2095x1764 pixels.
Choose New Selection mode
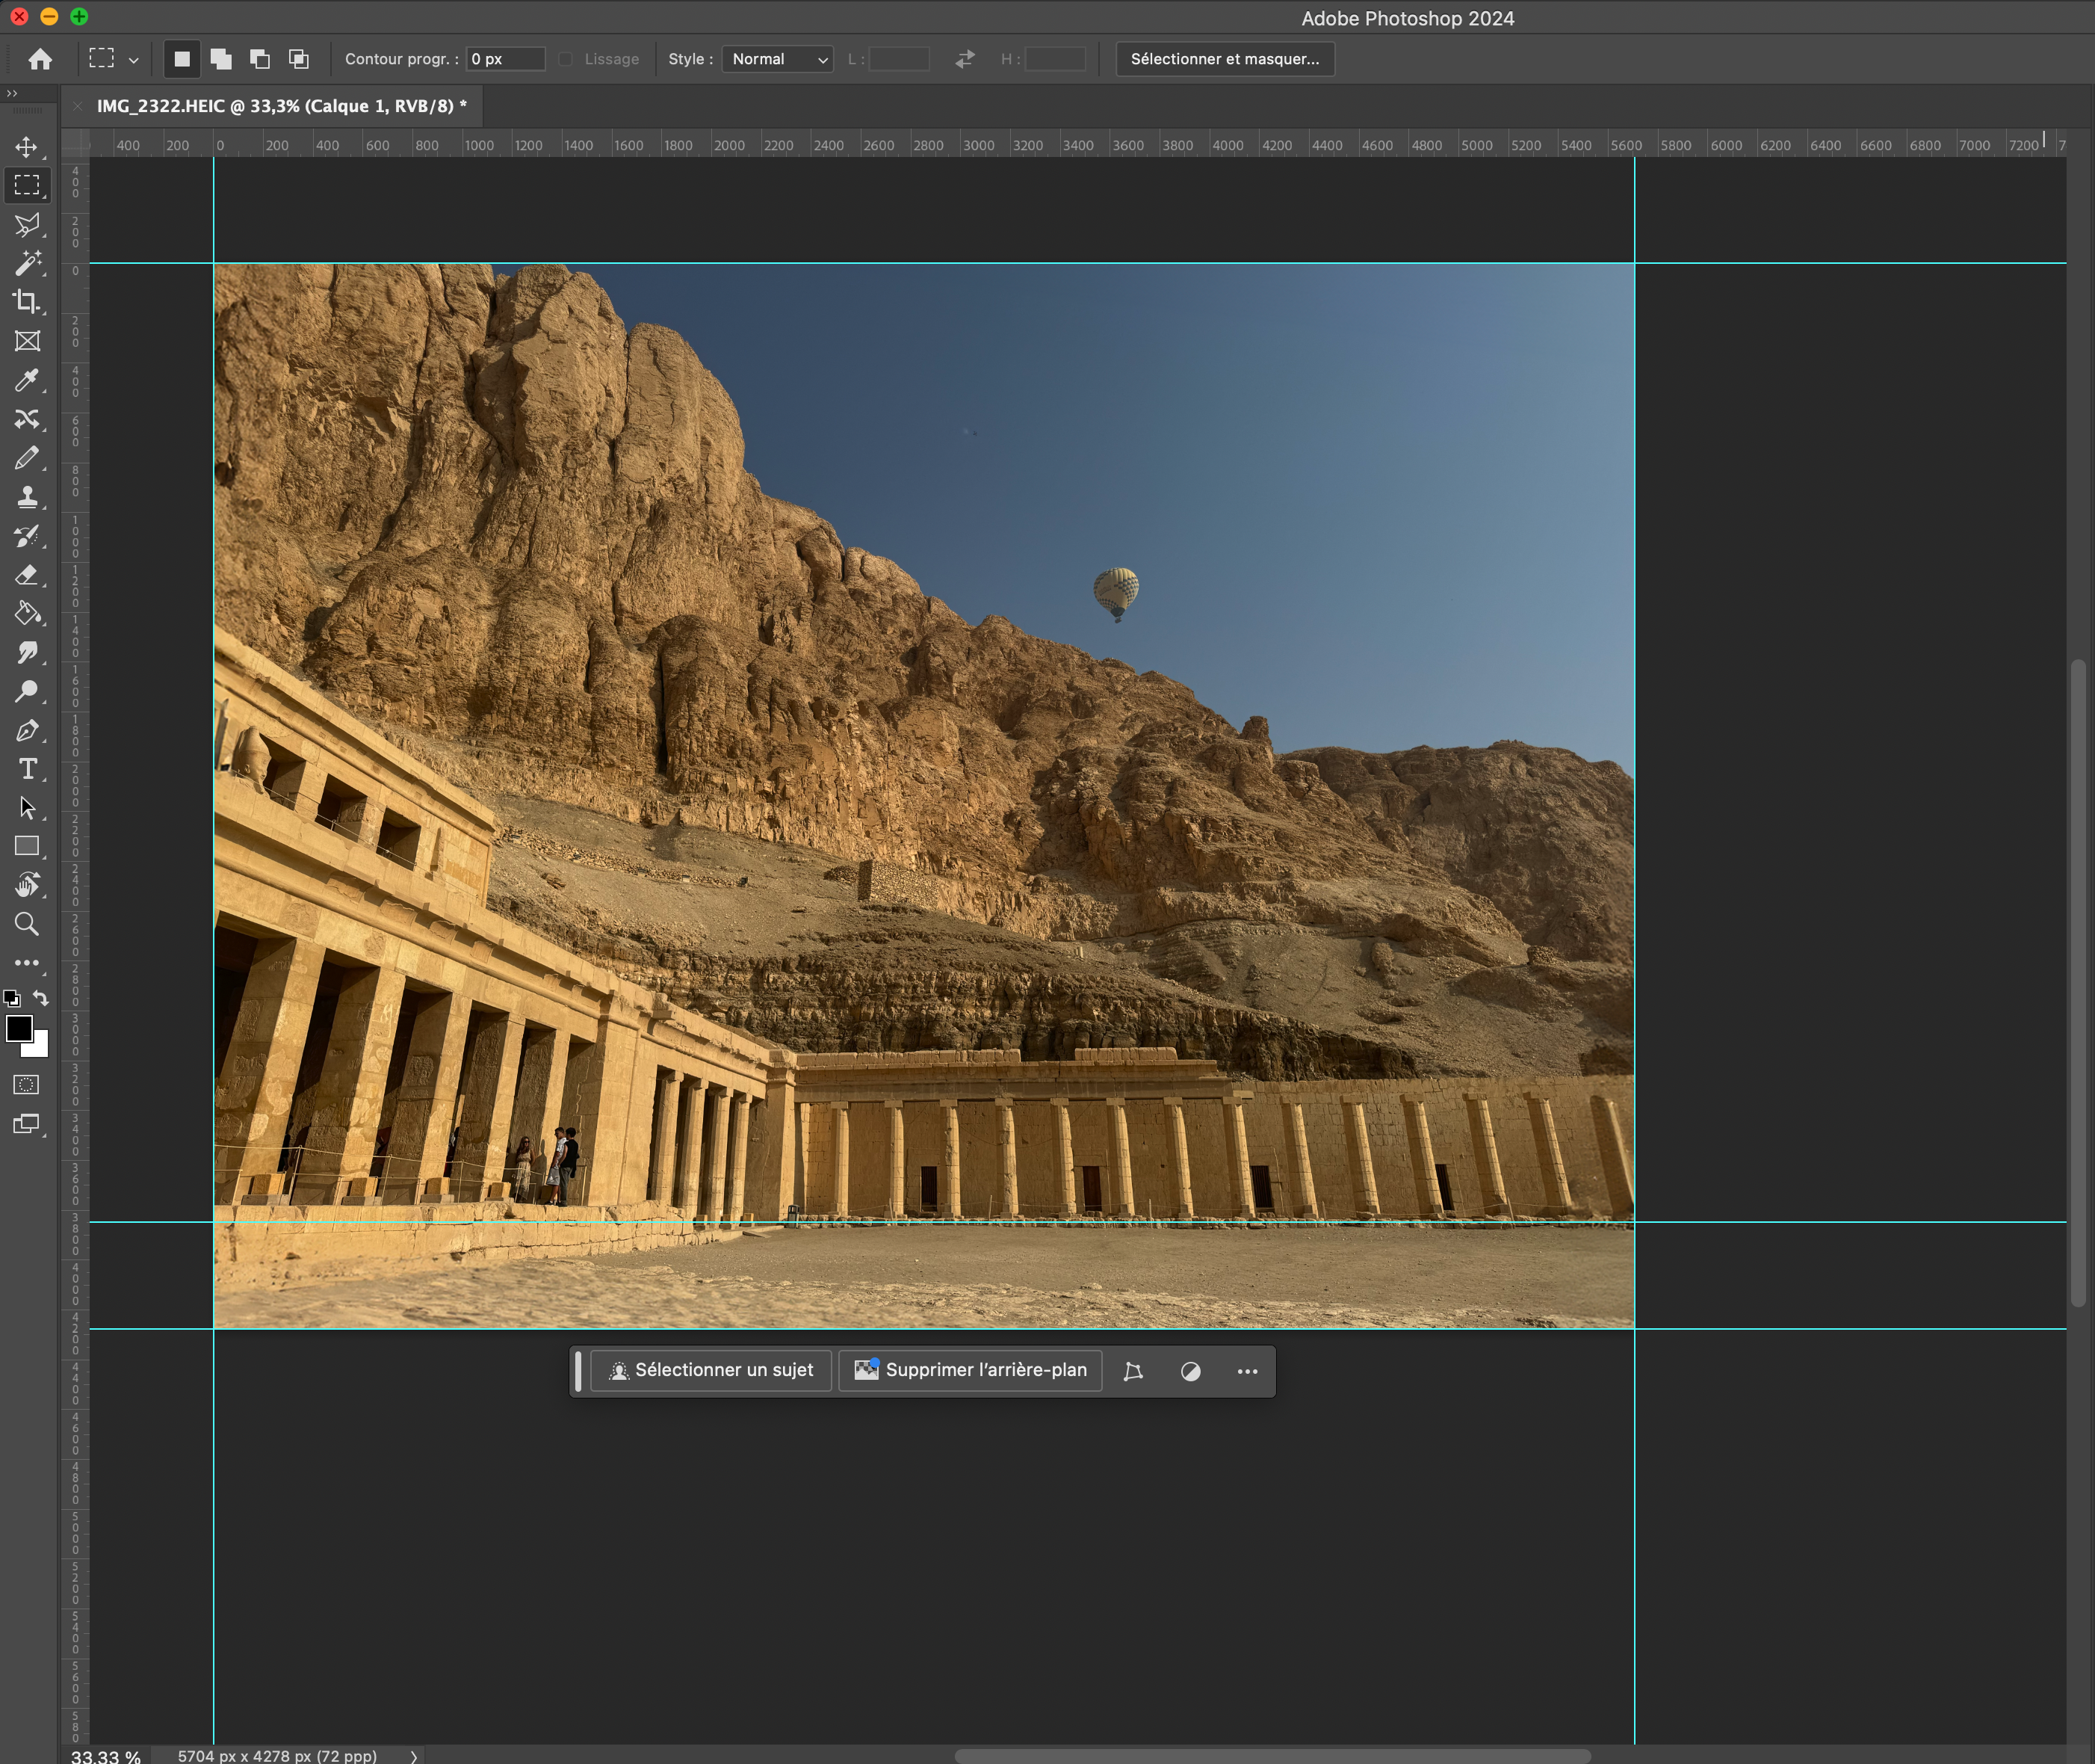point(182,59)
